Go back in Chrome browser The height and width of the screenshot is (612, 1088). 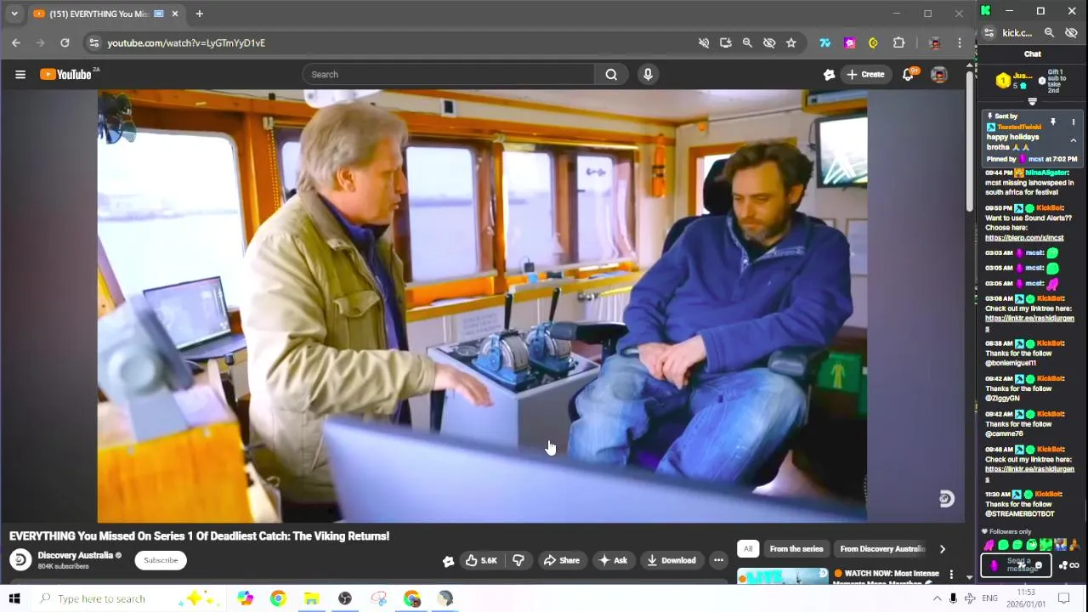(x=16, y=42)
